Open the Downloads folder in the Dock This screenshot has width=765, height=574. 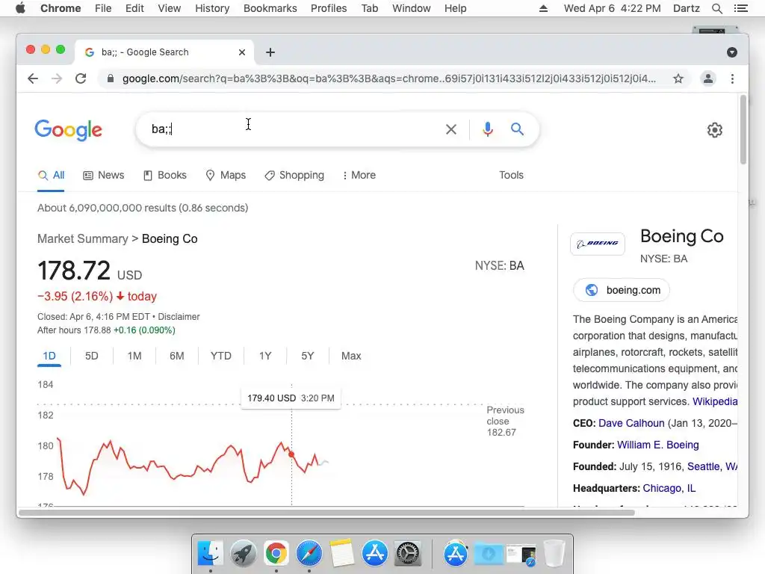coord(488,554)
